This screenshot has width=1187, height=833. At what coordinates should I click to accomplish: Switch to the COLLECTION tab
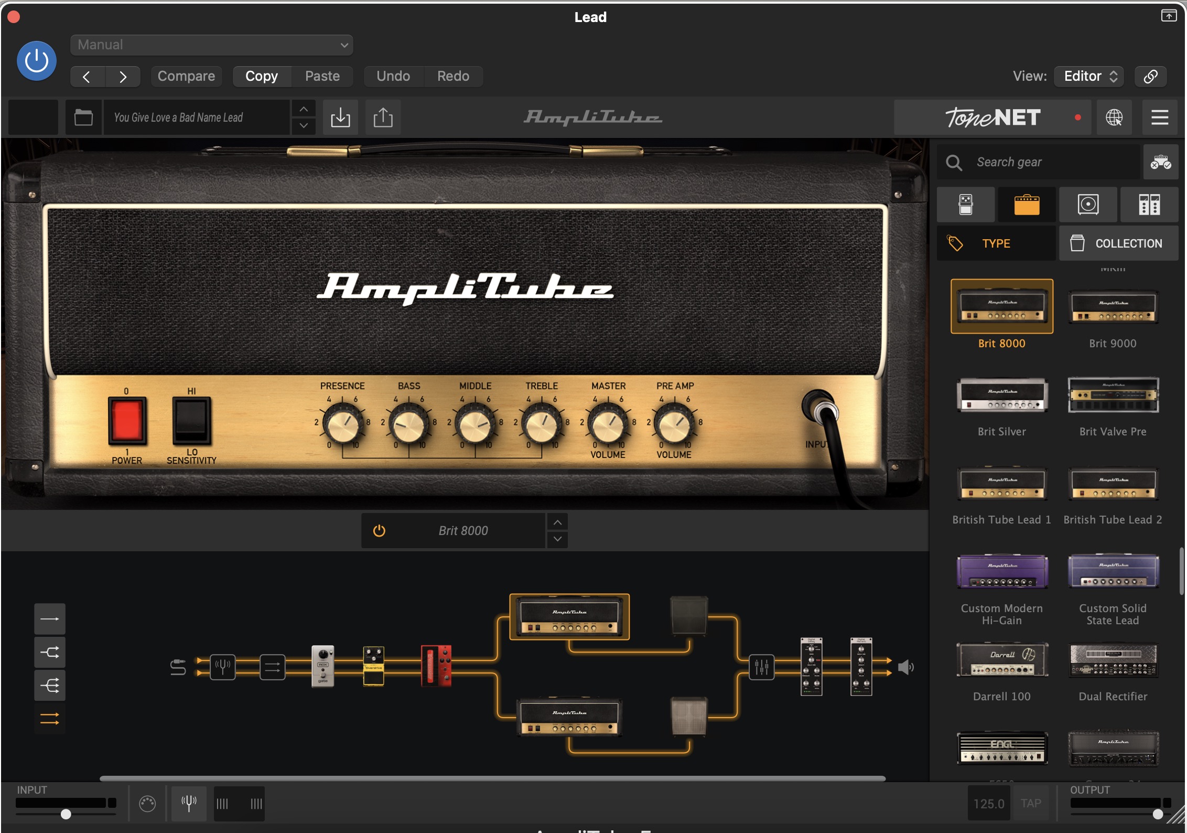(x=1118, y=243)
